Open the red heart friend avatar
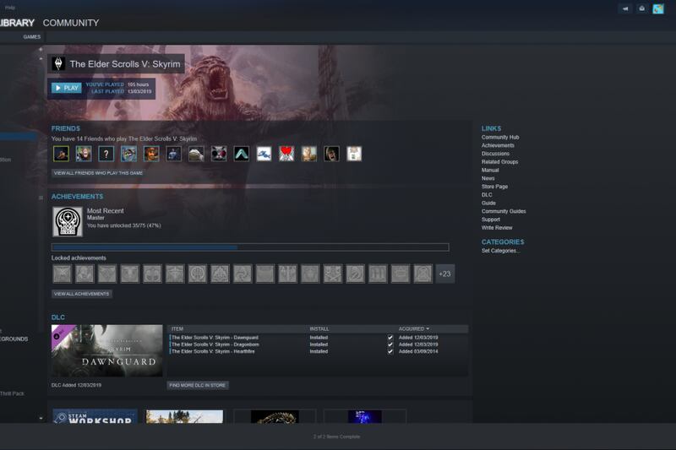 point(286,154)
